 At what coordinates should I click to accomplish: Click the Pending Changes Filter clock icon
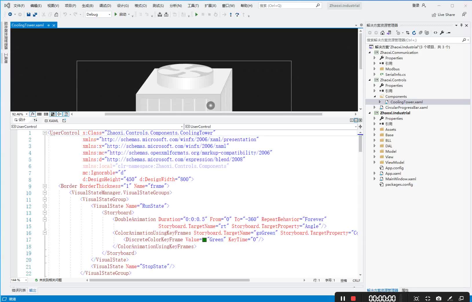coord(398,33)
